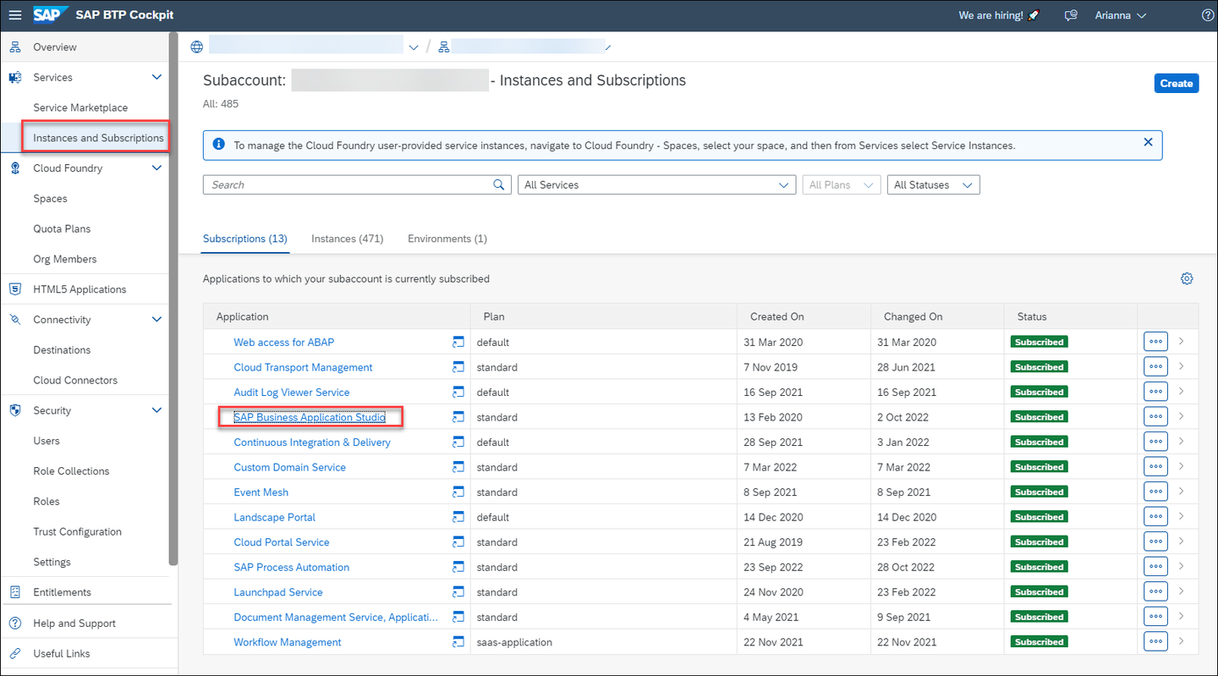Image resolution: width=1218 pixels, height=676 pixels.
Task: Launch Event Mesh application icon
Action: (458, 492)
